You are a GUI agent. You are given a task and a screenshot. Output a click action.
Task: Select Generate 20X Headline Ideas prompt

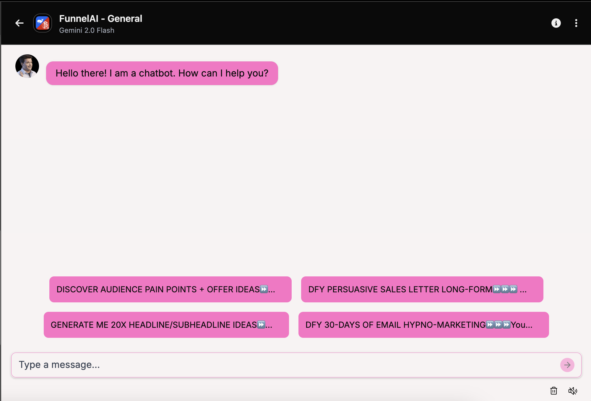point(154,325)
